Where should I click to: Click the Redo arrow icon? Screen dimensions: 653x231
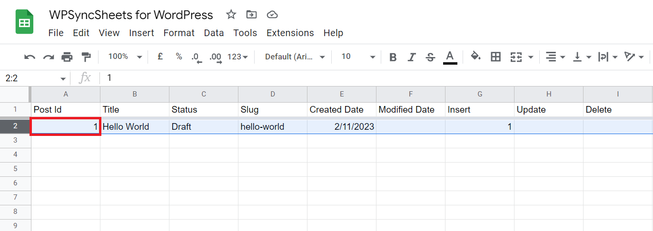click(49, 57)
